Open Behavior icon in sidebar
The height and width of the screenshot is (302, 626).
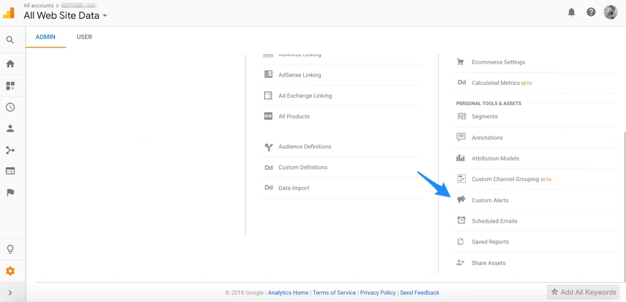pos(10,171)
